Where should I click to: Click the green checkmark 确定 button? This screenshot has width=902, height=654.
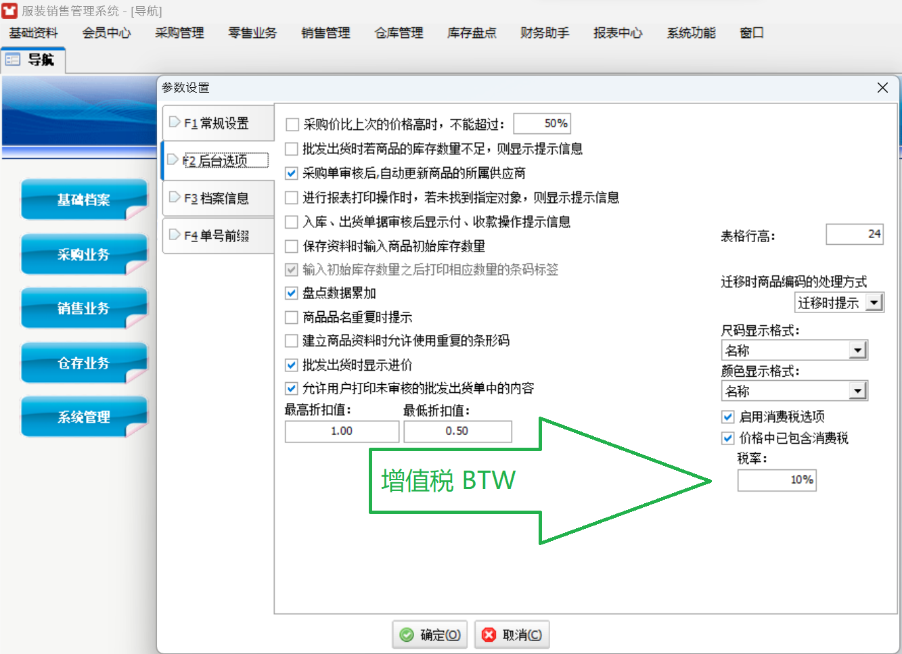point(430,635)
